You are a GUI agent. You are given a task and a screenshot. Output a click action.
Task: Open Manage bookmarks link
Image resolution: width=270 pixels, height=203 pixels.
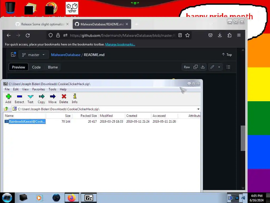coord(120,44)
